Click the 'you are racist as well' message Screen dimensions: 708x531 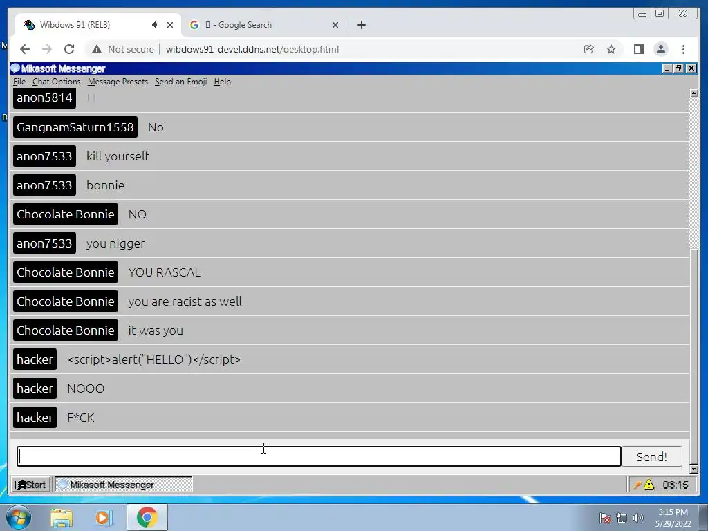(185, 301)
